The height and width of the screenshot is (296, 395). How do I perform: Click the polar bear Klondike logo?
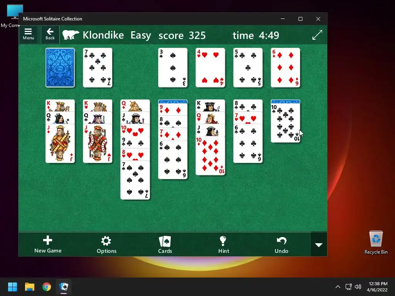[71, 35]
